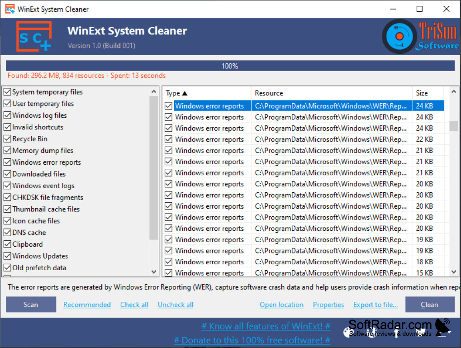The width and height of the screenshot is (461, 348).
Task: Maximize the WinExt System Cleaner window
Action: point(419,9)
